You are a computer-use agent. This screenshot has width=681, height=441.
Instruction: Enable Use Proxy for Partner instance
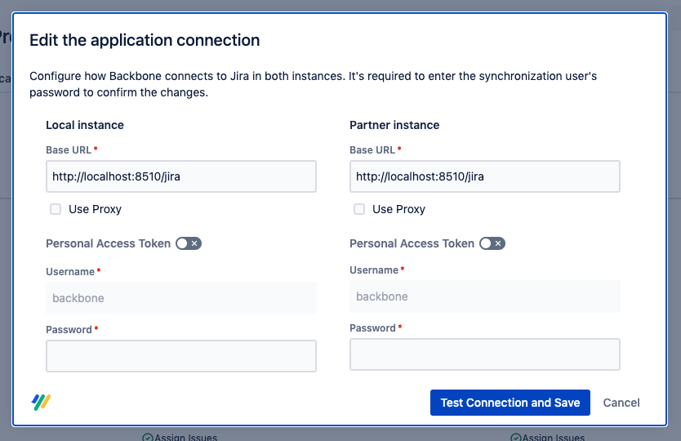[359, 209]
